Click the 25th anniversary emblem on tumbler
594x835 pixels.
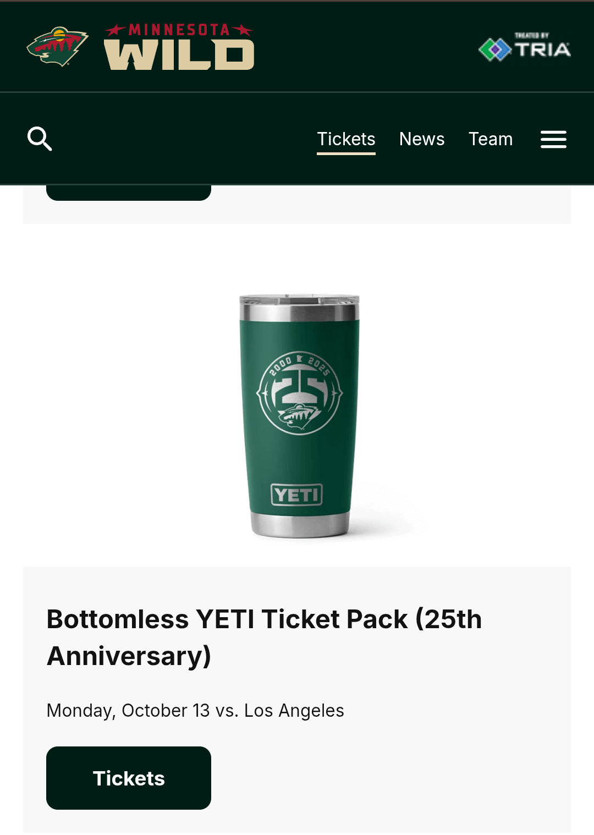[300, 393]
